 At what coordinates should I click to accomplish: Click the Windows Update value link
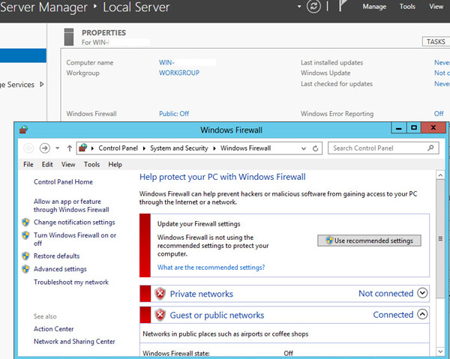point(442,73)
